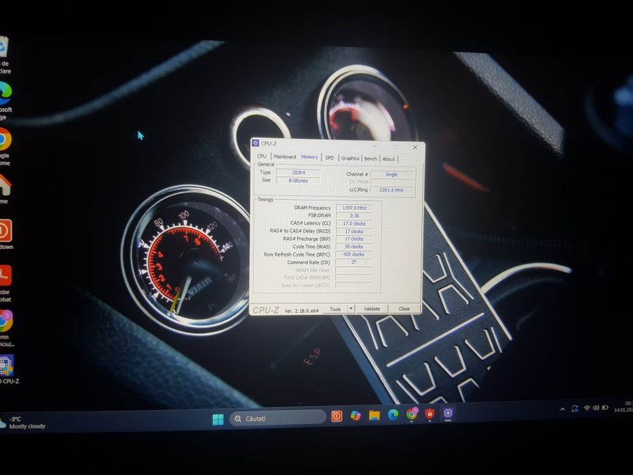The height and width of the screenshot is (475, 633).
Task: Open the taskbar clock and date
Action: click(624, 406)
